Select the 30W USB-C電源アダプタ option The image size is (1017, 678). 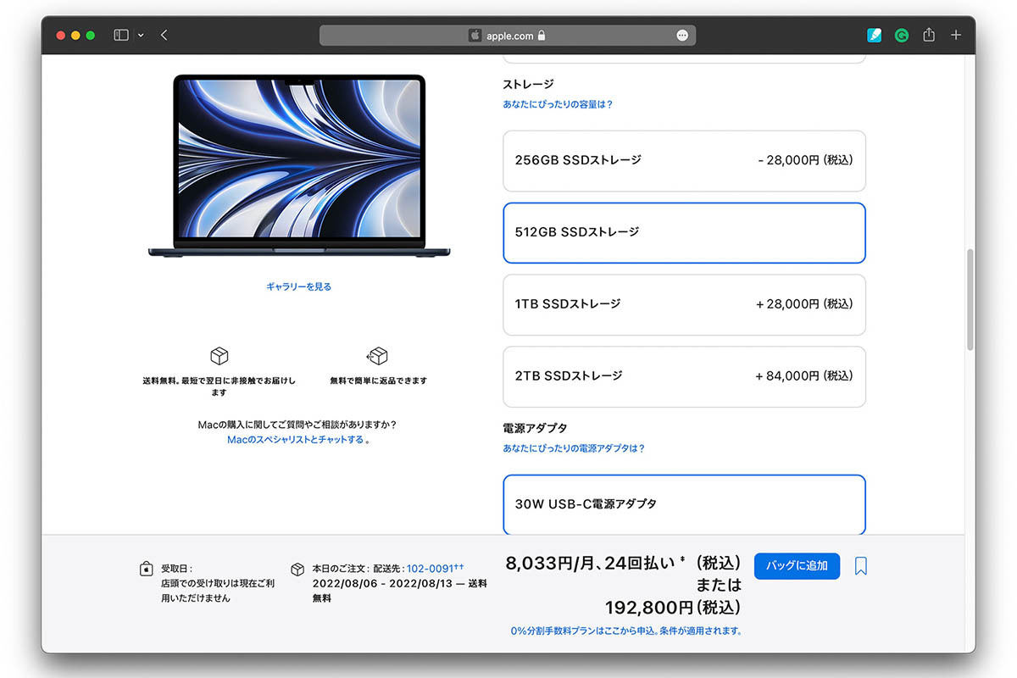point(684,504)
